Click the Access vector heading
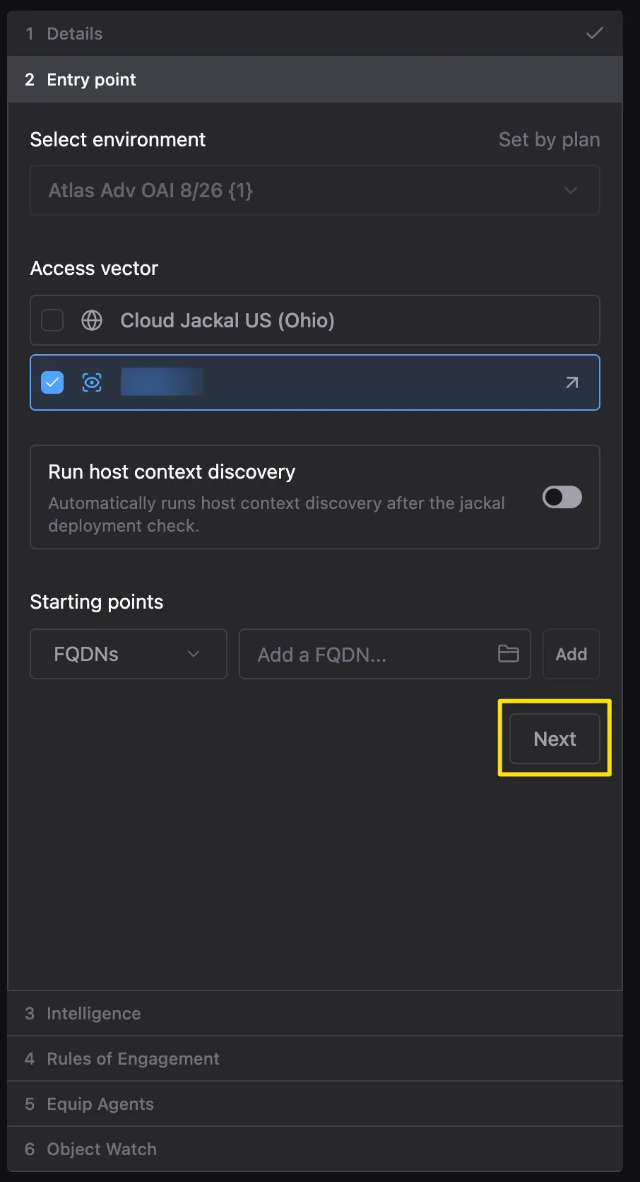The width and height of the screenshot is (640, 1182). click(x=94, y=268)
